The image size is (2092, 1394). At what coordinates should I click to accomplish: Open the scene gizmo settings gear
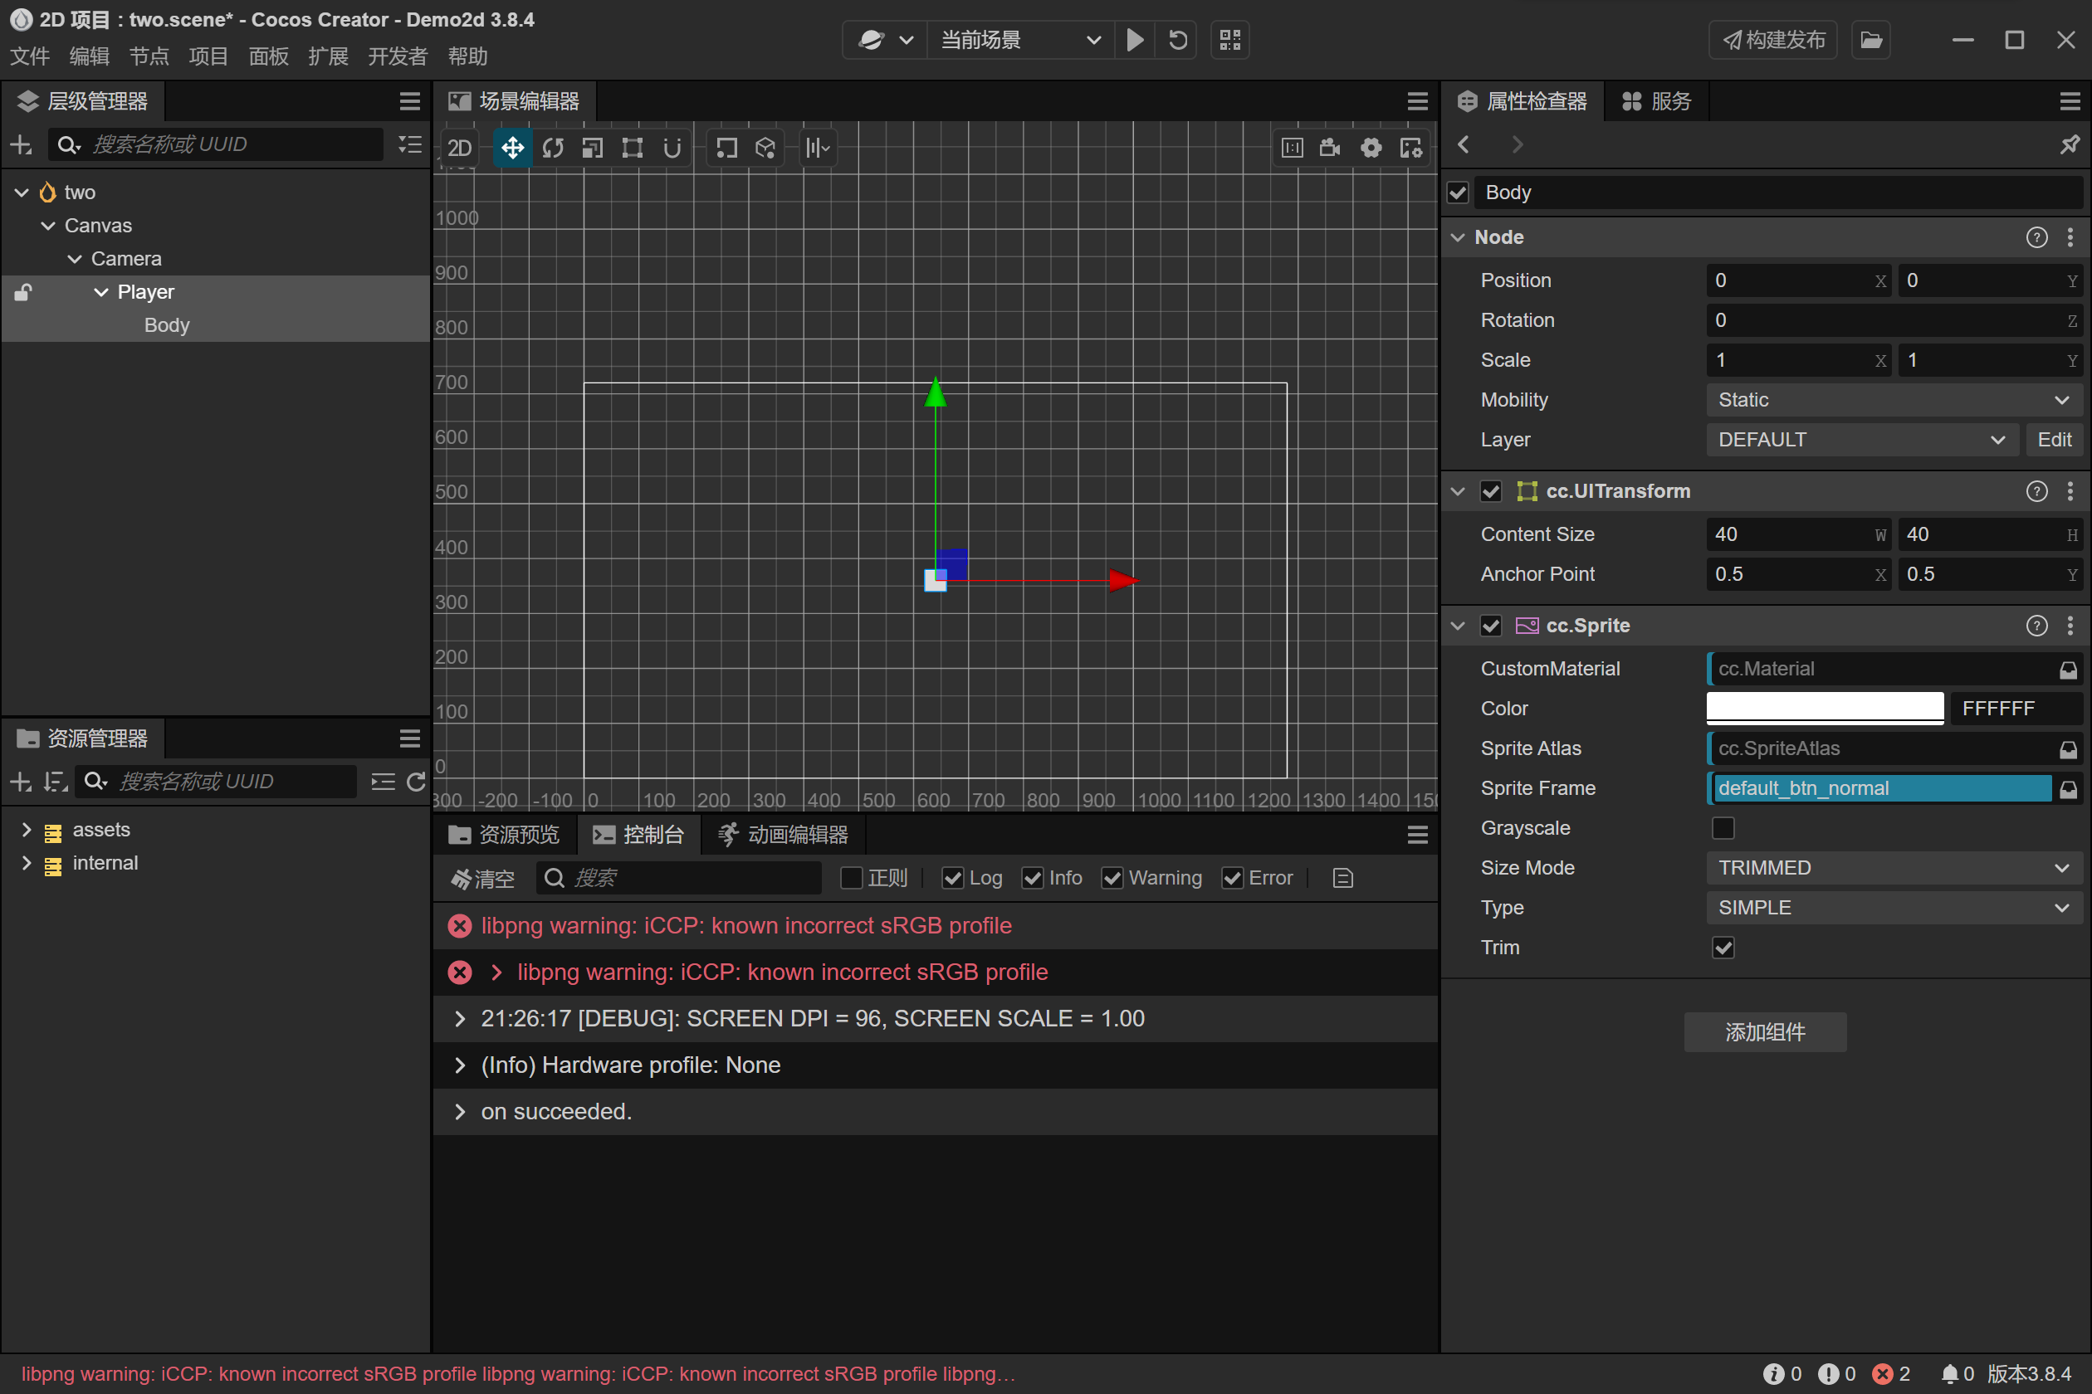point(1371,148)
